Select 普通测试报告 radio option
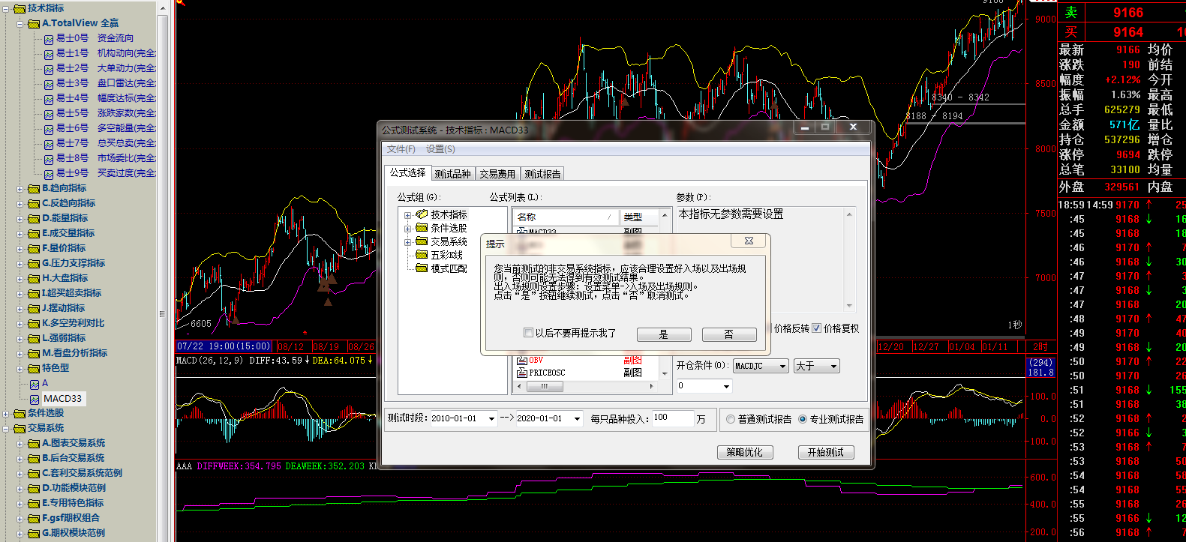Viewport: 1186px width, 542px height. pyautogui.click(x=731, y=420)
